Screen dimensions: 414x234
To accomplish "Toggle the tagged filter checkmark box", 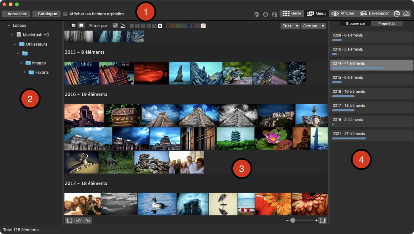I will point(115,26).
